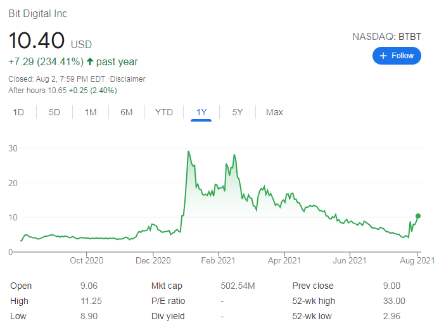Click the NASDAQ: BTBT ticker label
Screen dimensions: 439x335
(x=386, y=37)
